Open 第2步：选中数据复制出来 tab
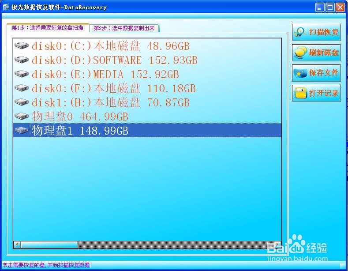 [124, 28]
